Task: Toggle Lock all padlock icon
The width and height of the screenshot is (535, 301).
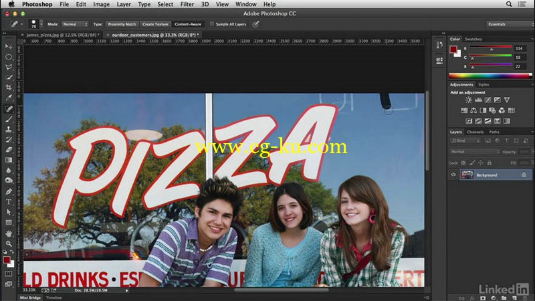Action: point(489,163)
